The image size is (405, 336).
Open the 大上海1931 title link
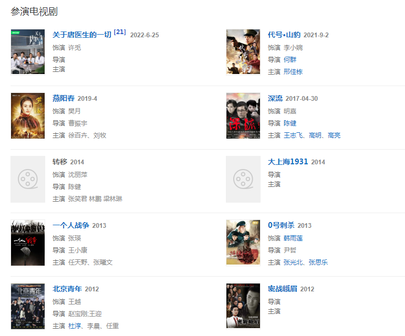tap(288, 162)
